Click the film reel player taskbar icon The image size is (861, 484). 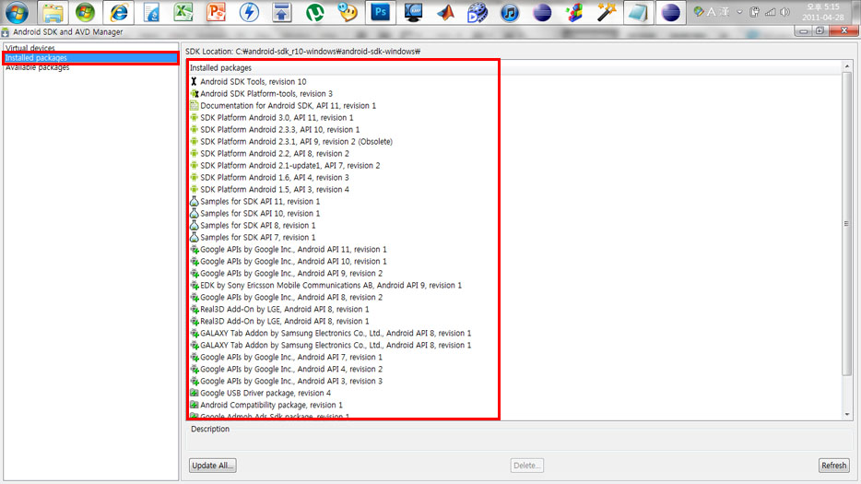478,12
